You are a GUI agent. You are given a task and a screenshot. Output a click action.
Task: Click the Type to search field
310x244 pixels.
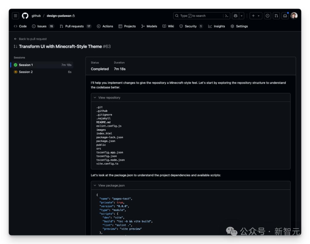pyautogui.click(x=198, y=16)
